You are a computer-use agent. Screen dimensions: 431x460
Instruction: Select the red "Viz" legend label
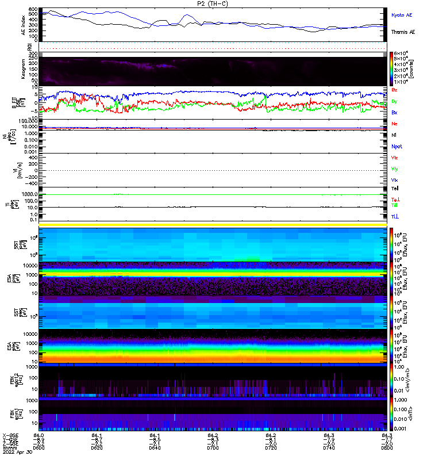394,158
